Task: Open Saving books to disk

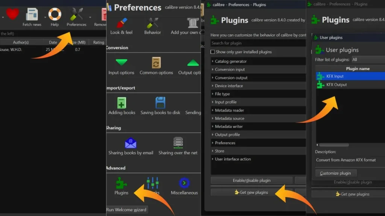Action: pyautogui.click(x=160, y=106)
